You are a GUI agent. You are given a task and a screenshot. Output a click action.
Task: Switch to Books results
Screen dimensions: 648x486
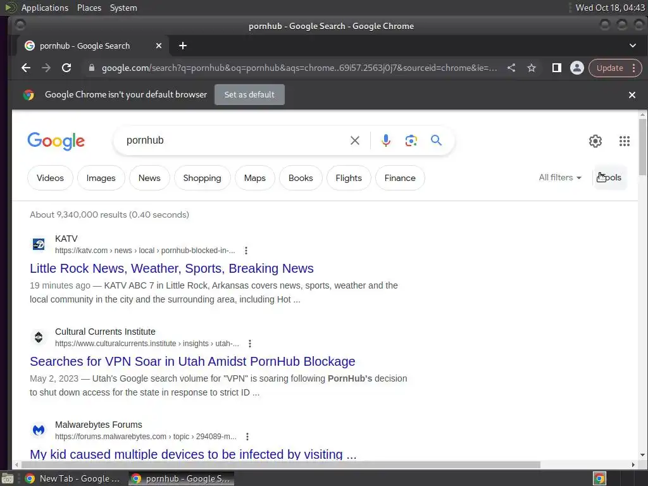coord(301,178)
